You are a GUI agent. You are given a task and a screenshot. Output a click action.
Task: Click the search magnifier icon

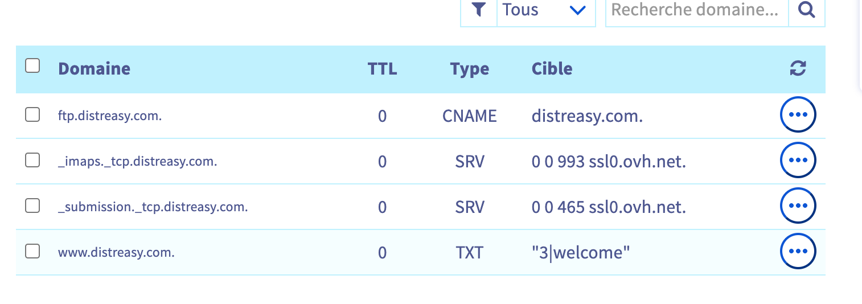pos(806,10)
